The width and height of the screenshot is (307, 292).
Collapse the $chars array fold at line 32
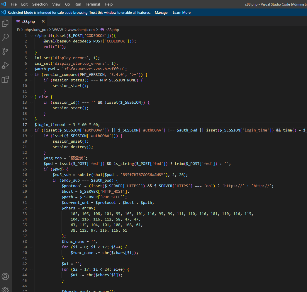tap(31, 208)
